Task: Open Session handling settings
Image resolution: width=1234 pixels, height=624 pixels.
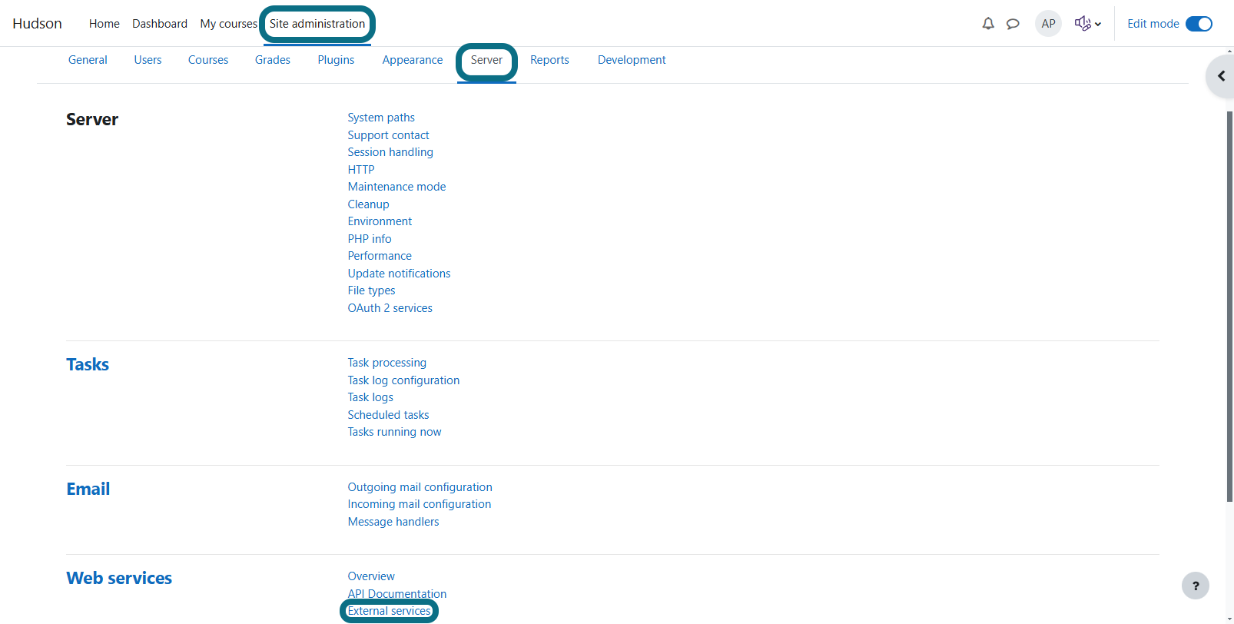Action: [390, 152]
